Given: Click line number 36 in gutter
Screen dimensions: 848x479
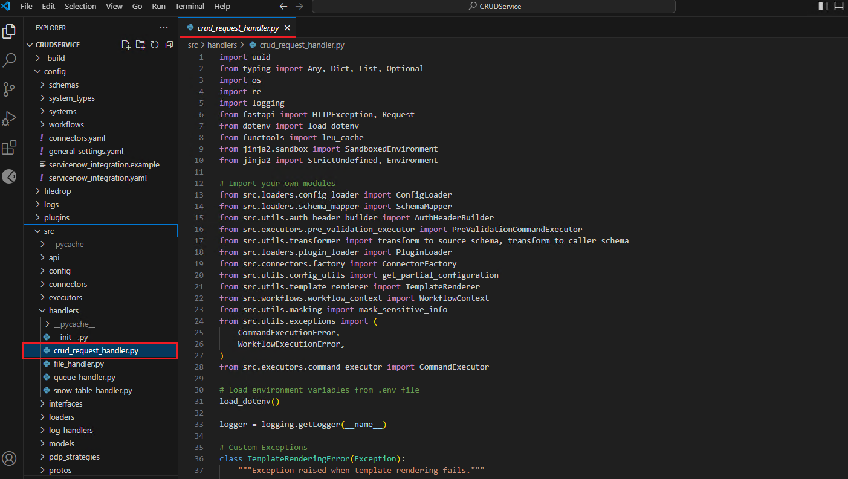Looking at the screenshot, I should [x=199, y=458].
